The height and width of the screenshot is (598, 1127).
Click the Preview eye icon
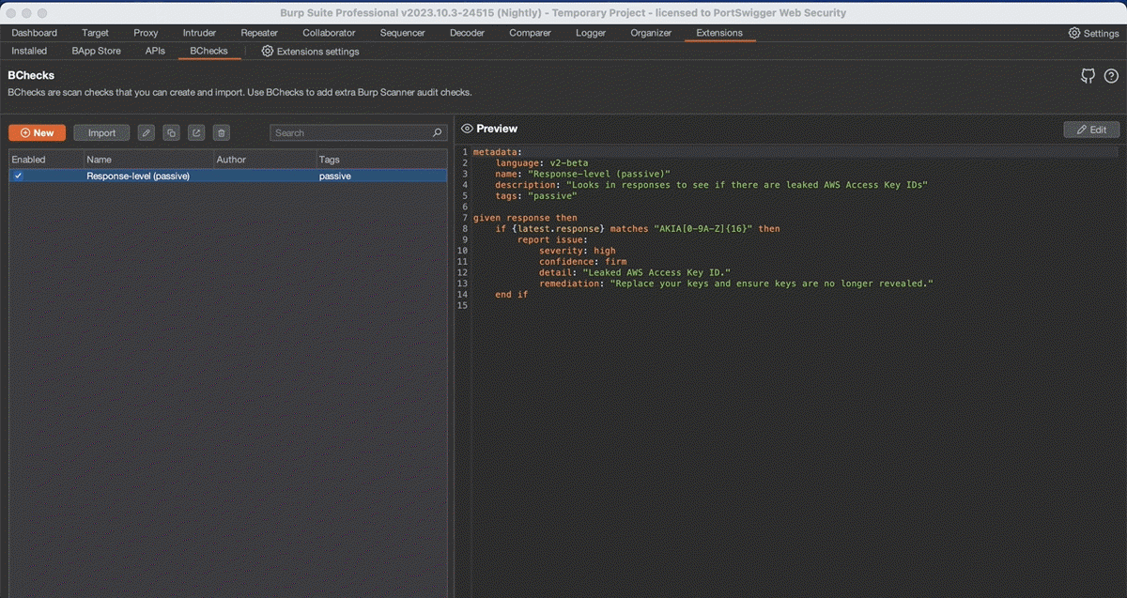tap(467, 129)
